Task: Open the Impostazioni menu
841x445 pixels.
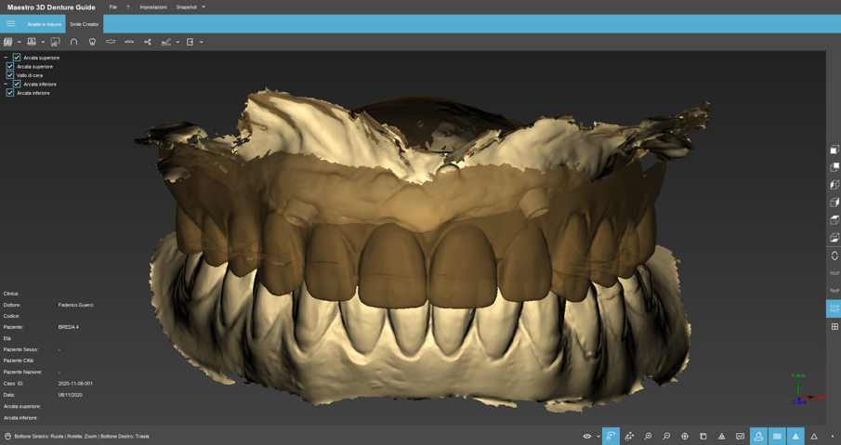Action: [153, 7]
